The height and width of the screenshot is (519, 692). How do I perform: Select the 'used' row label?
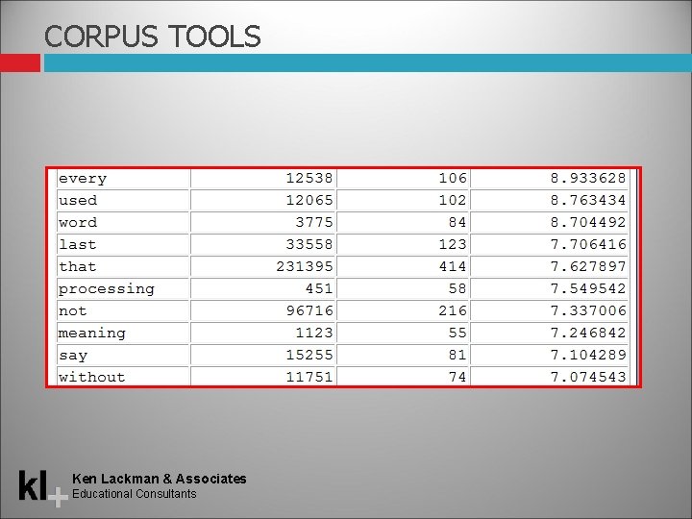pyautogui.click(x=78, y=200)
